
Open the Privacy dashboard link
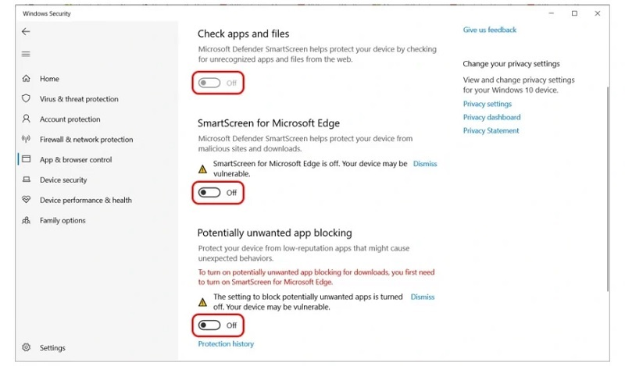[491, 117]
